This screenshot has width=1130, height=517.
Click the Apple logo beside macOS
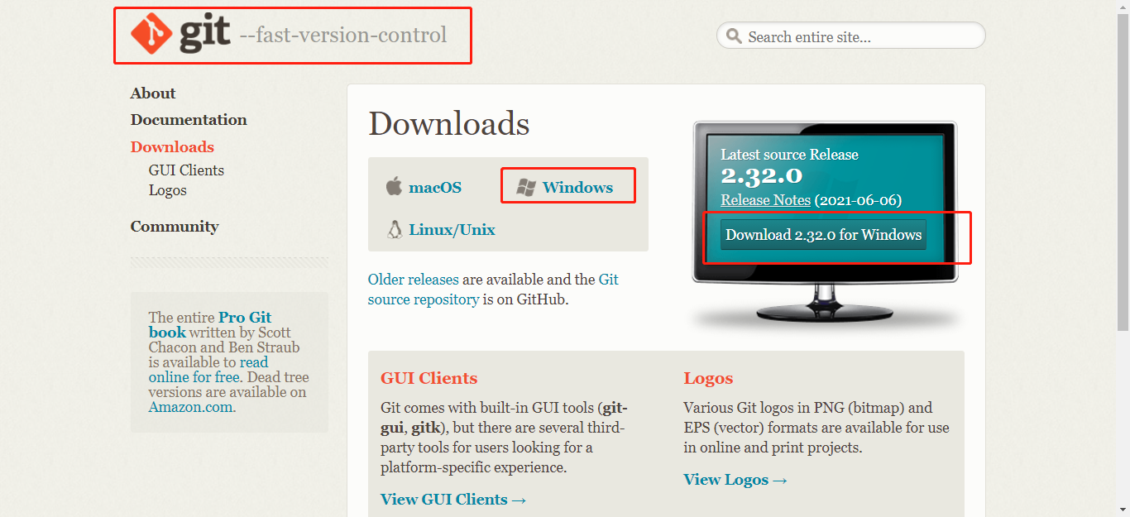tap(394, 186)
